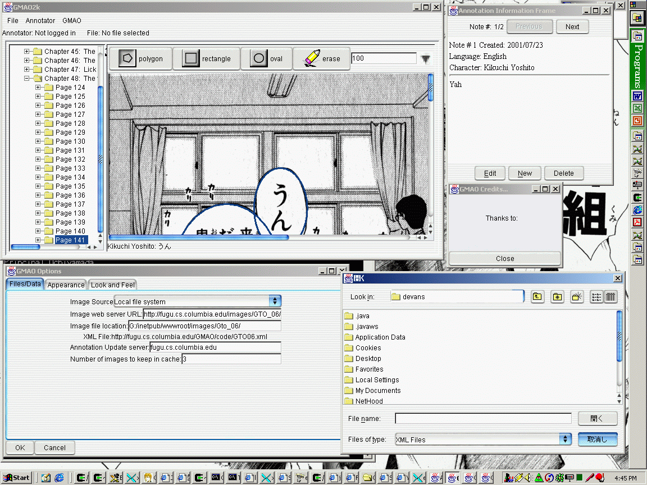Open PowerPoint from the Office shortcut bar
The image size is (647, 485).
[x=637, y=121]
